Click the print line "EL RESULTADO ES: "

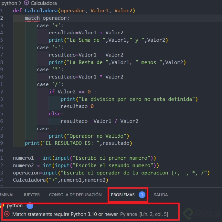79,143
